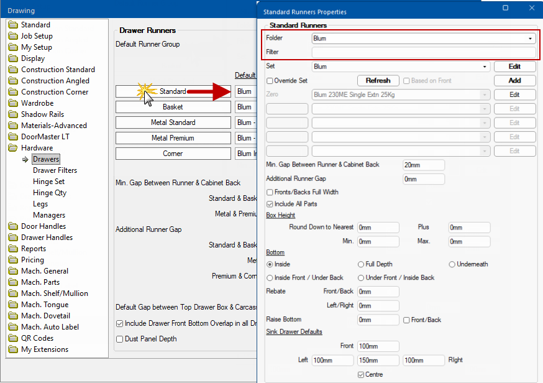Click the Mach. Dovetail folder icon
543x383 pixels.
[13, 316]
